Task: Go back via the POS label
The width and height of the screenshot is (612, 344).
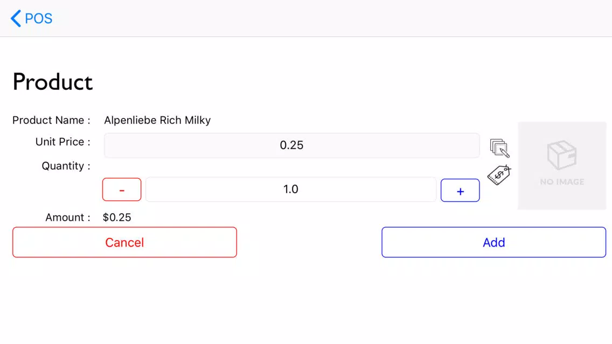Action: point(39,18)
